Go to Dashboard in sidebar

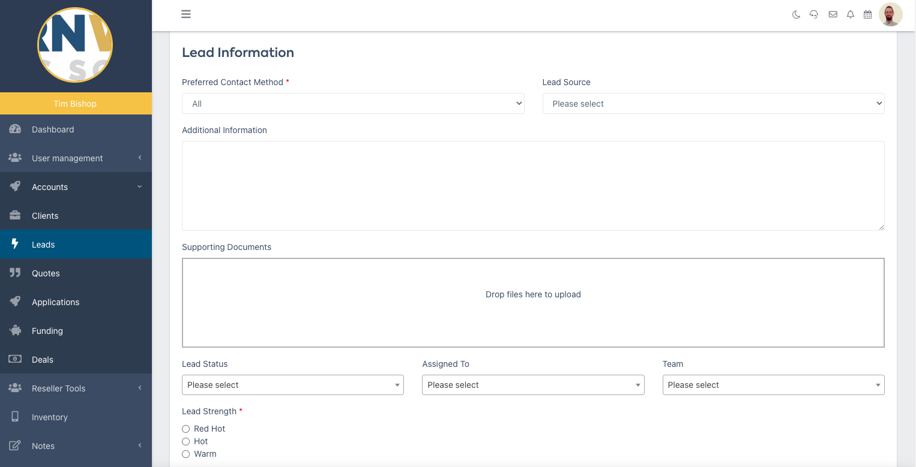[x=53, y=129]
